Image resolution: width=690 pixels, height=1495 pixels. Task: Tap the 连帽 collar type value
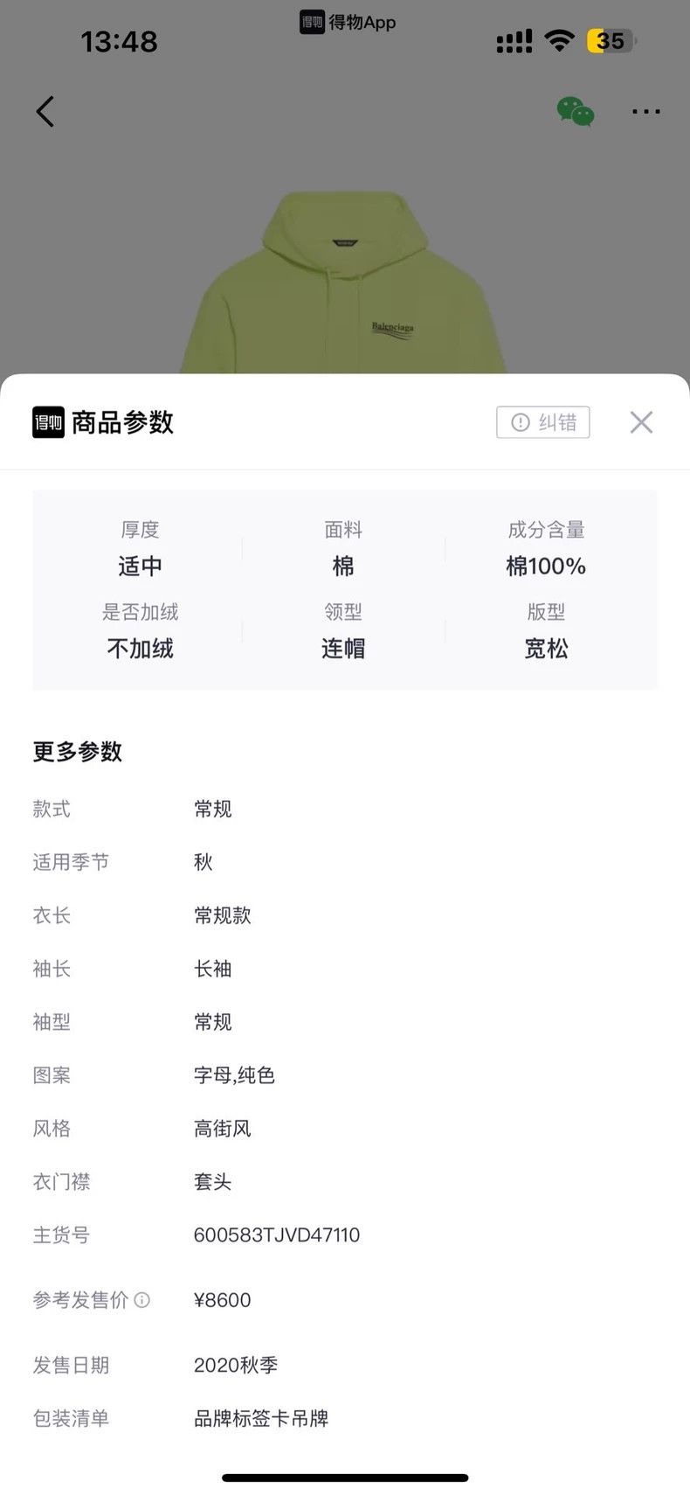[x=343, y=649]
